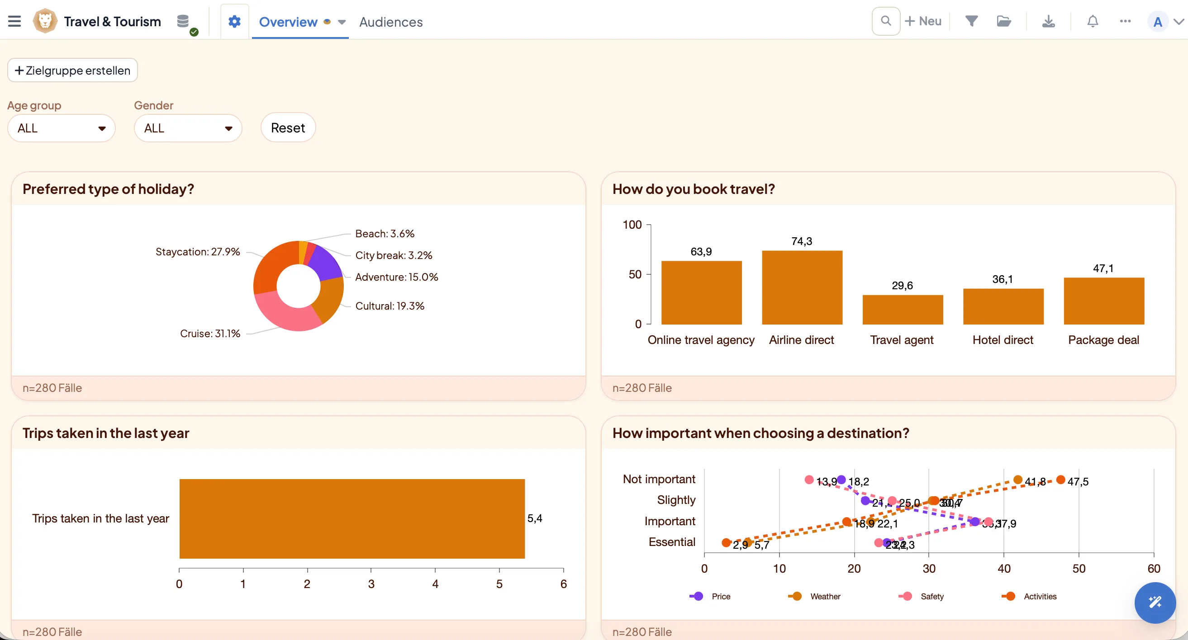Click the 'Travel & Tourism' project title
Screen dimensions: 1188x640
click(x=112, y=22)
